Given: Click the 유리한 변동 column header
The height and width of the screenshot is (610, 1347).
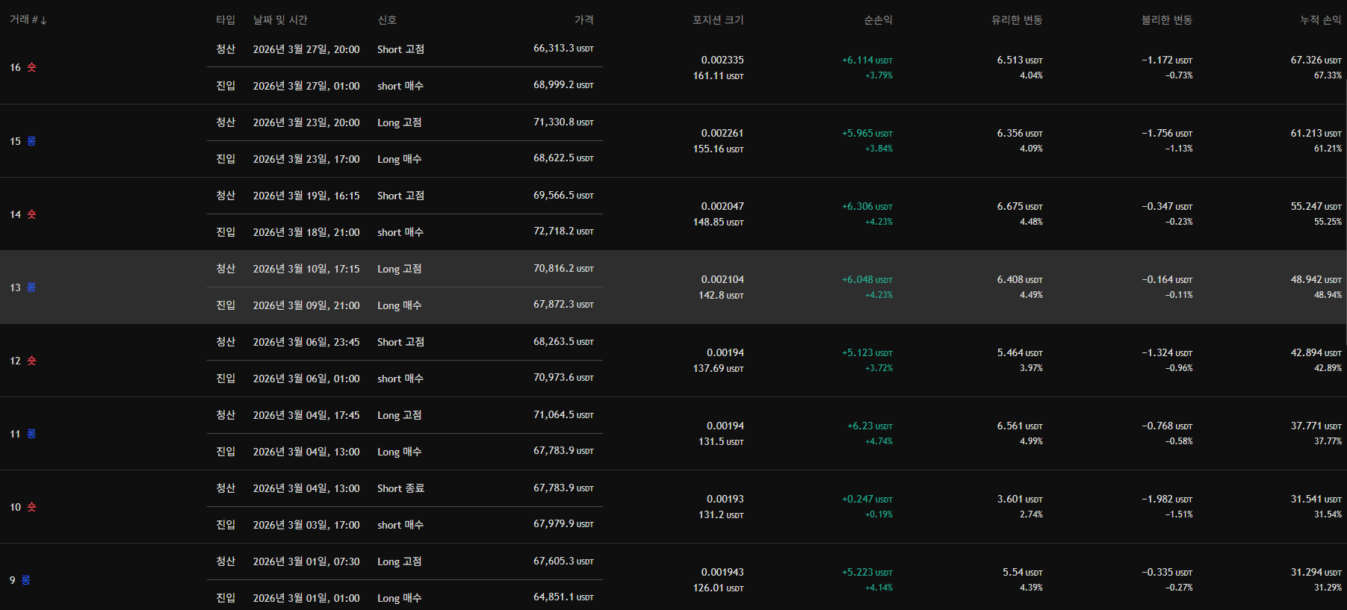Looking at the screenshot, I should click(x=1016, y=20).
